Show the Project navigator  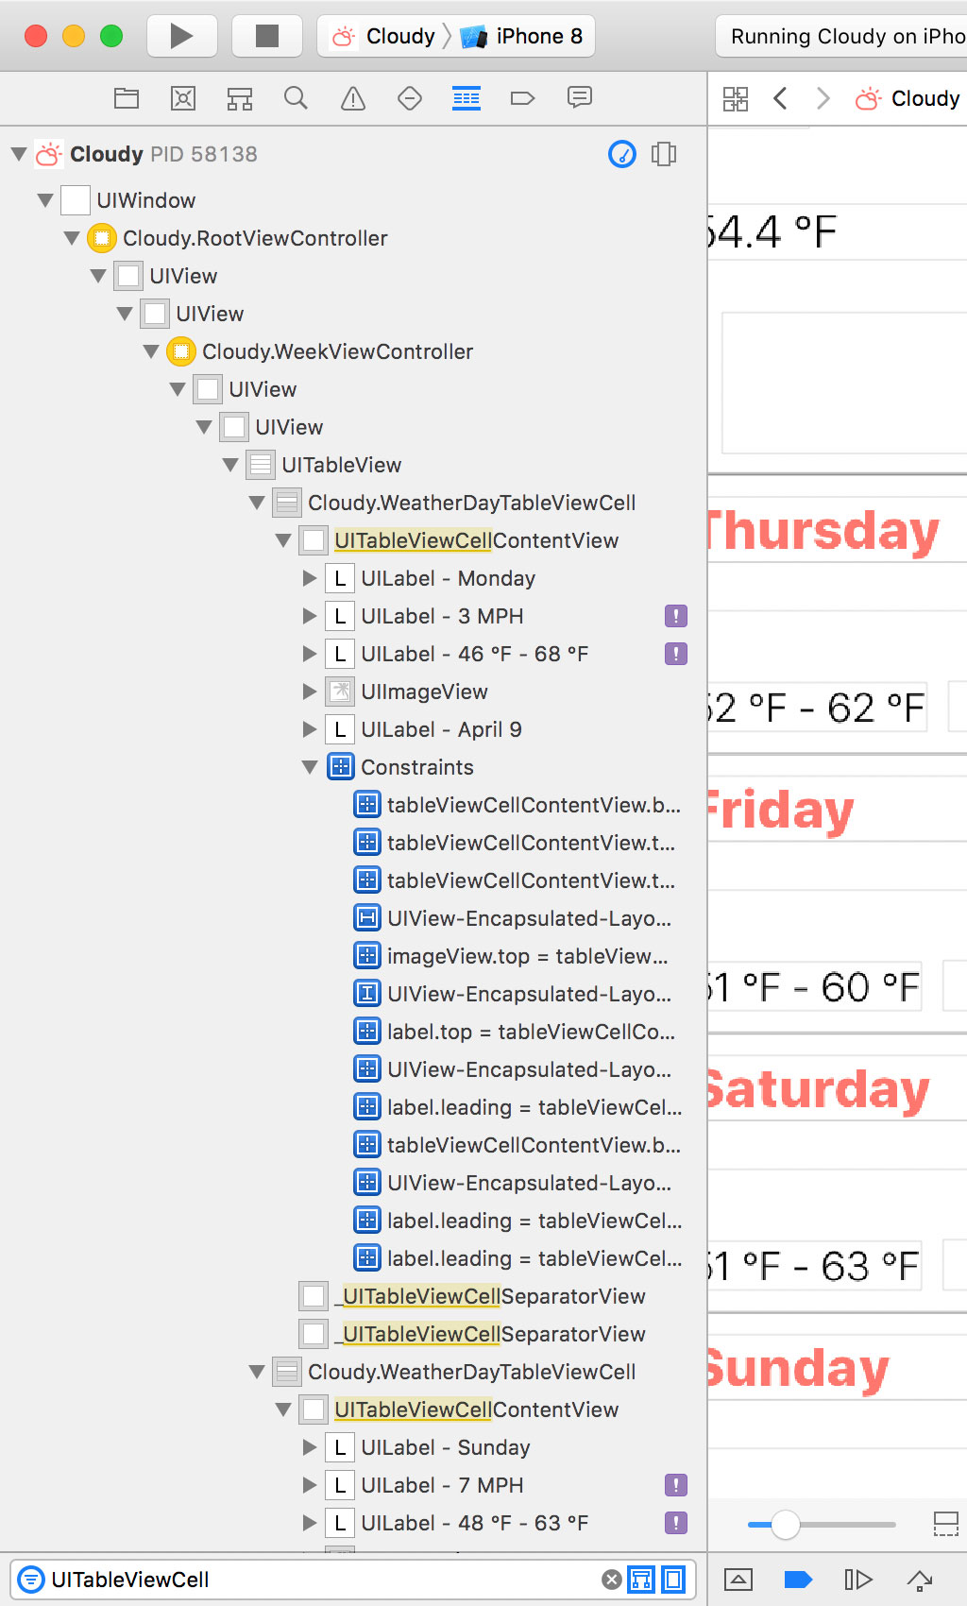coord(127,98)
